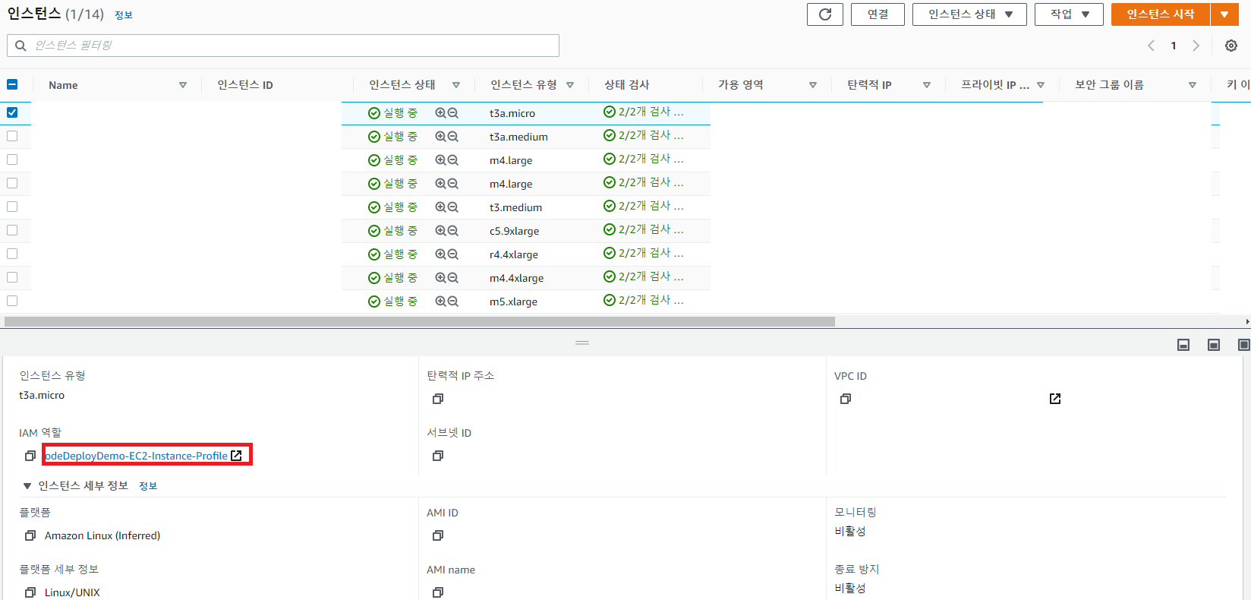
Task: Click zoom-out icon in m5.xlarge row
Action: click(x=453, y=302)
